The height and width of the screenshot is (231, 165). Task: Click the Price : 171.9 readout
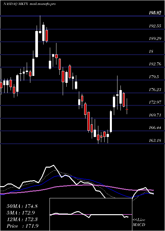click(x=22, y=226)
